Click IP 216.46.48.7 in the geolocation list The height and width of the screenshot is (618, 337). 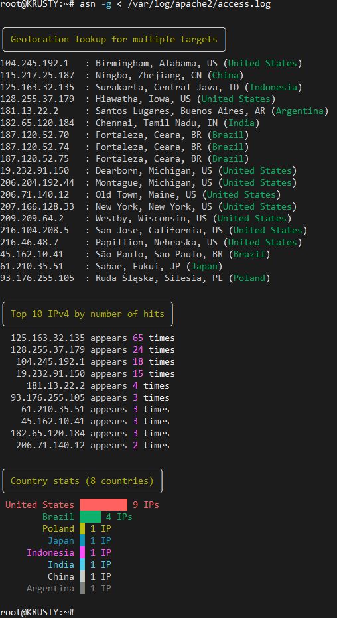click(x=29, y=242)
